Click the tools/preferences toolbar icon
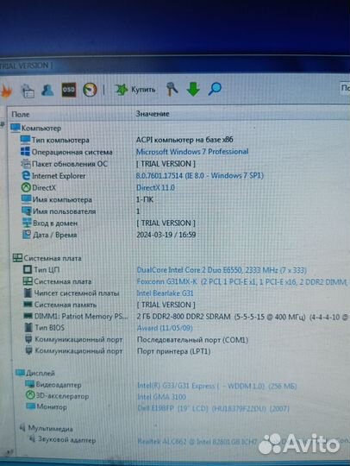 click(x=172, y=89)
